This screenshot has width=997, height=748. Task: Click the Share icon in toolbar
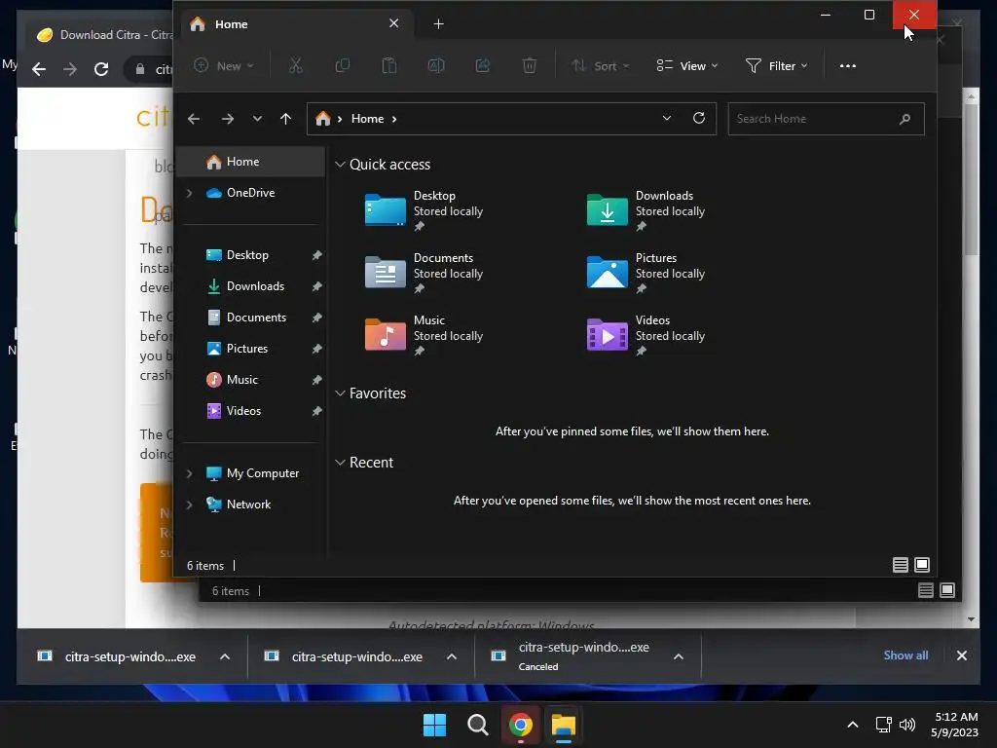483,65
